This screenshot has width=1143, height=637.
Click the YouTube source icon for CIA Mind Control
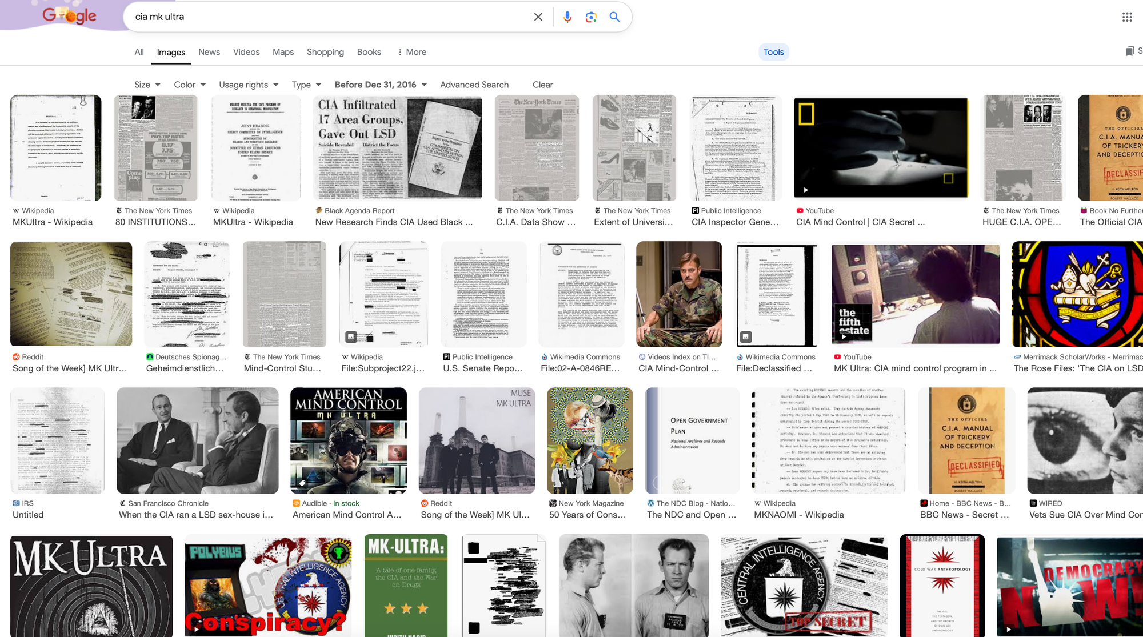800,211
